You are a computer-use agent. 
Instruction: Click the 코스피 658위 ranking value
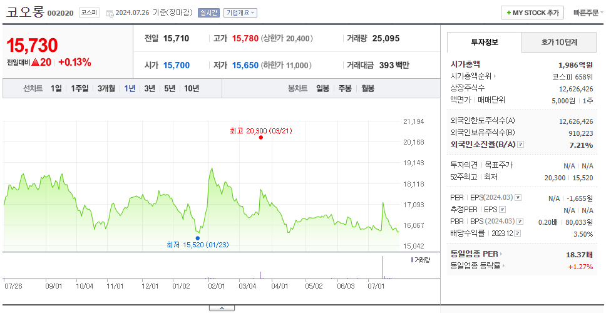point(573,77)
